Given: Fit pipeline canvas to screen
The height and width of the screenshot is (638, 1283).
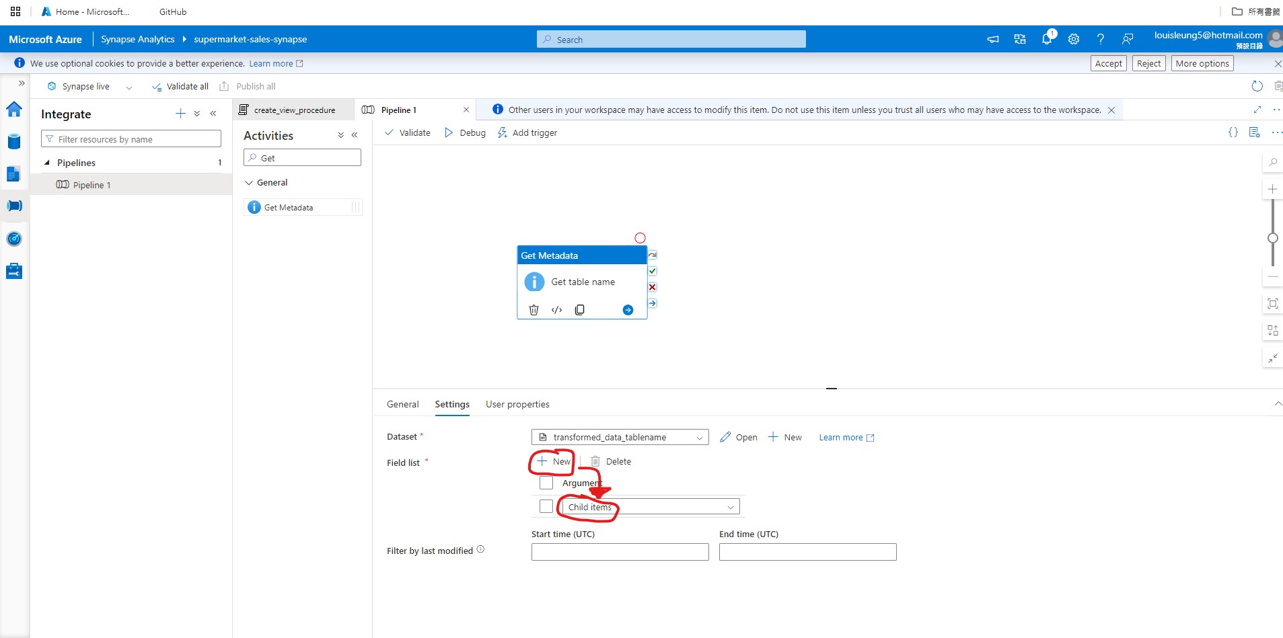Looking at the screenshot, I should (x=1272, y=303).
